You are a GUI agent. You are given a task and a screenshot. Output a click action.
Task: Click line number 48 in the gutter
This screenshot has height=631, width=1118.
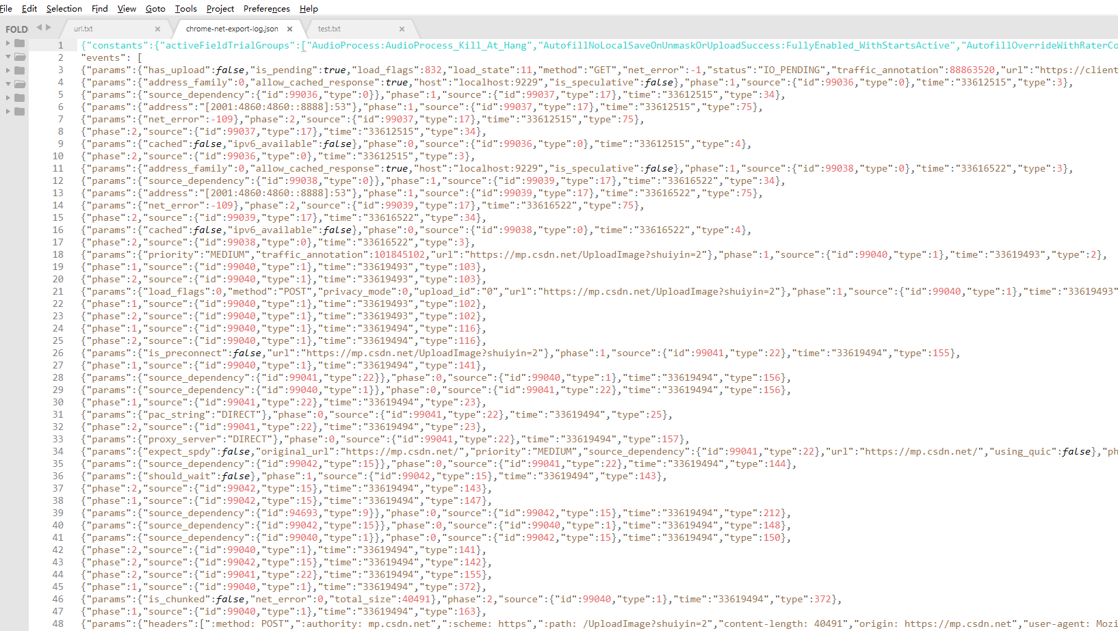57,623
